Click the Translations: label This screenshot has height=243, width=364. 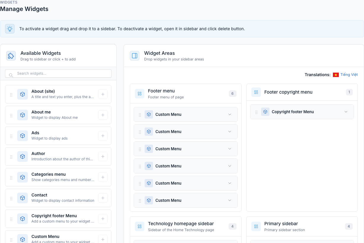317,75
